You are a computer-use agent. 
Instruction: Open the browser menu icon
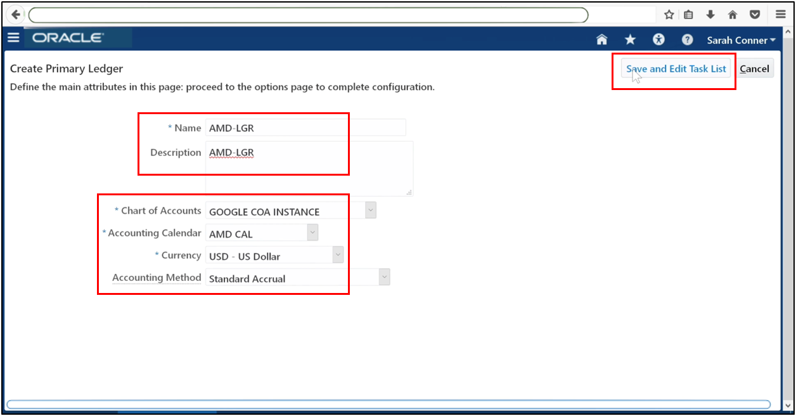(780, 14)
